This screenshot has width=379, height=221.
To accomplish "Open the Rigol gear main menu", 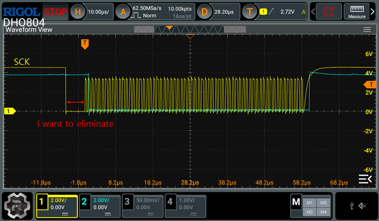I will coord(17,206).
